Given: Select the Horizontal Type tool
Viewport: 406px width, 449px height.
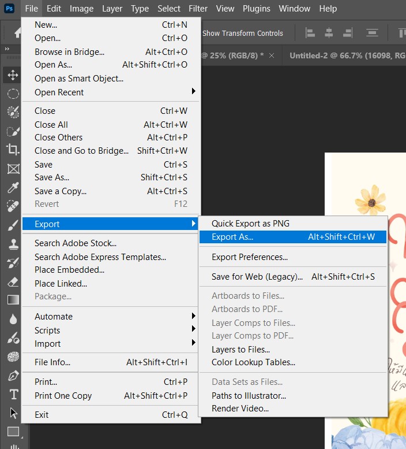Looking at the screenshot, I should 13,395.
